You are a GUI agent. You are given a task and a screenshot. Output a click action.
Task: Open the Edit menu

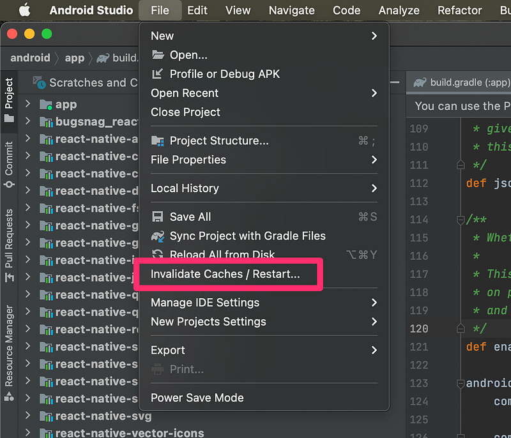point(197,10)
